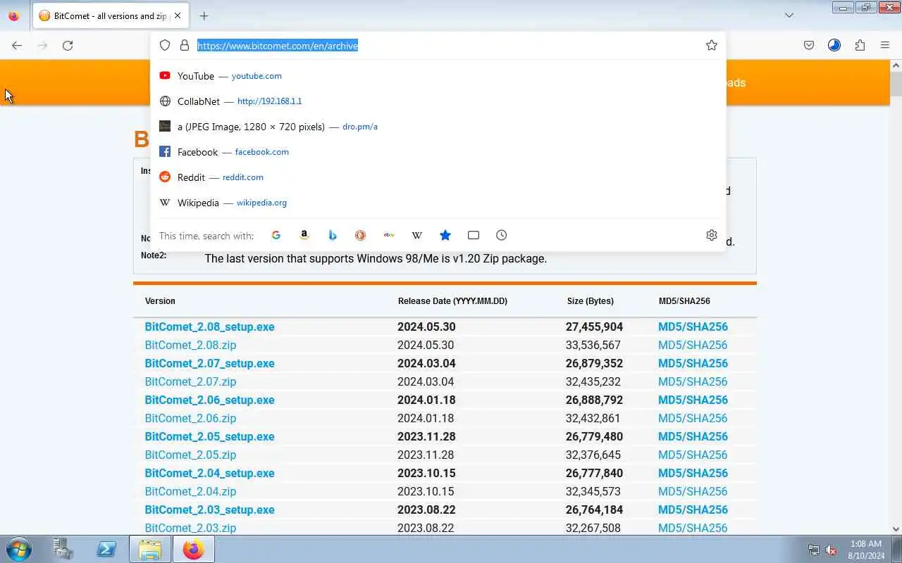Open the Windows Start button
Screen dimensions: 902x563
pyautogui.click(x=18, y=549)
